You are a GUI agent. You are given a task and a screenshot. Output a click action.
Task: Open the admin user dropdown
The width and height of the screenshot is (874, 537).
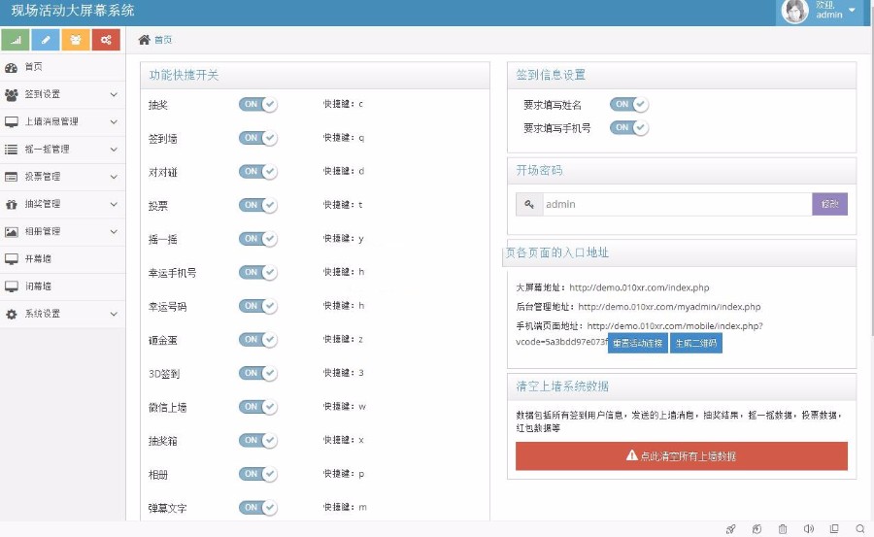coord(822,12)
